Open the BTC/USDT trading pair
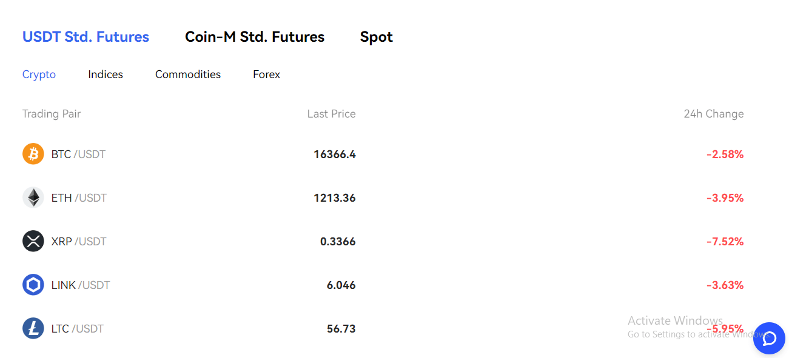The height and width of the screenshot is (358, 789). 78,154
